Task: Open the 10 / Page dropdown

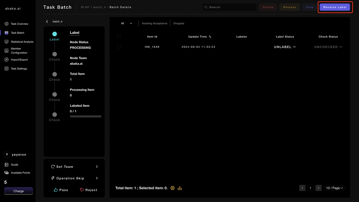Action: pyautogui.click(x=334, y=188)
